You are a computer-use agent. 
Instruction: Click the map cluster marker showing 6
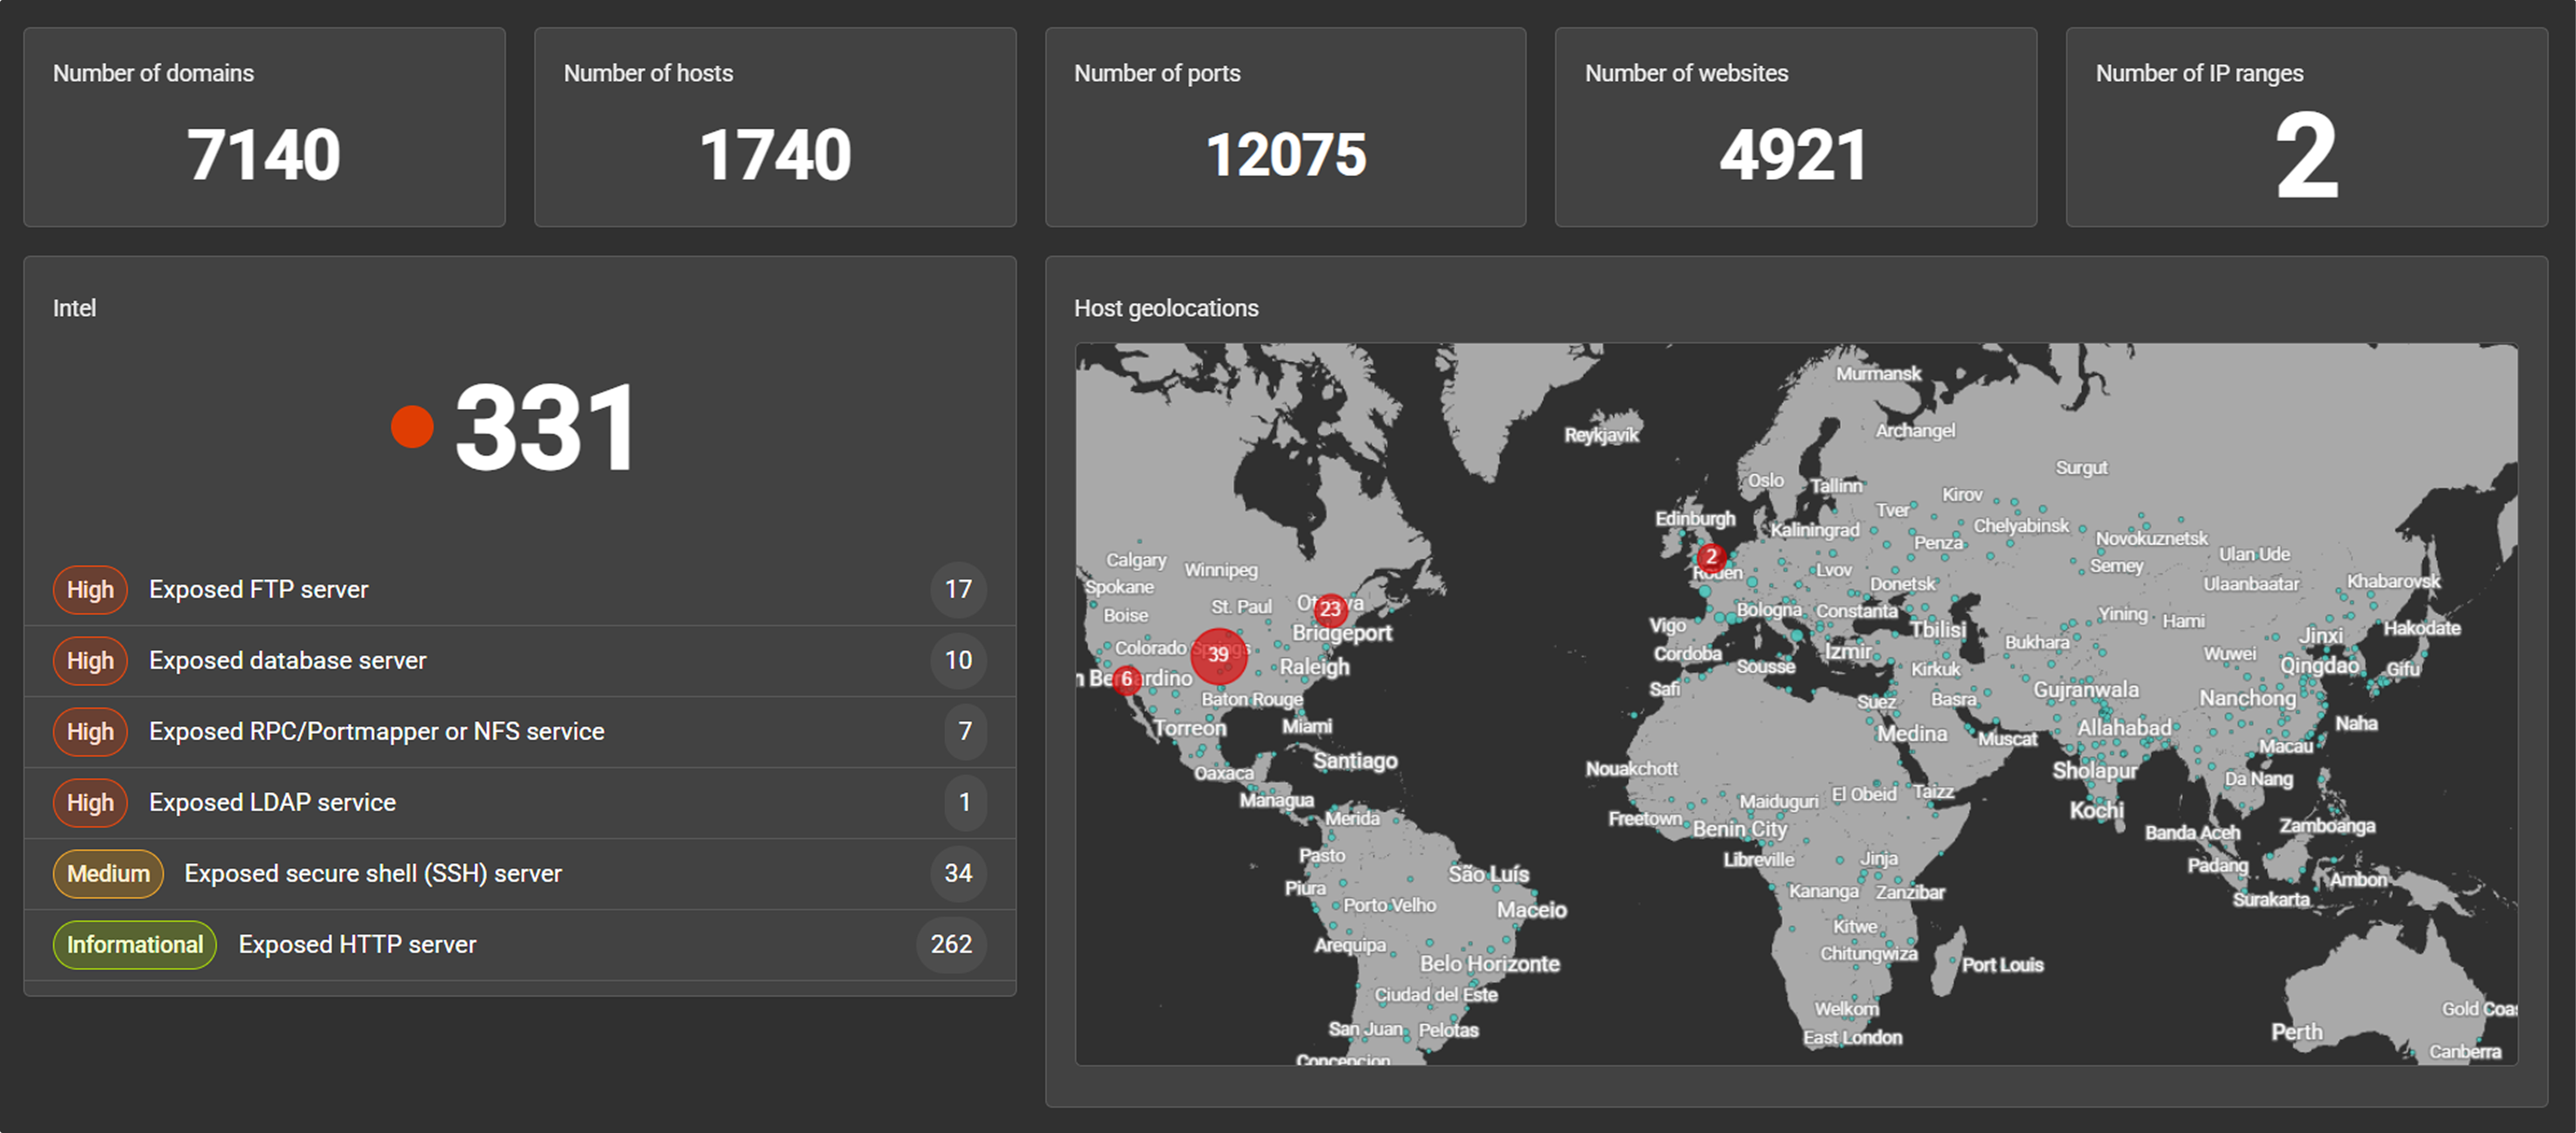coord(1127,679)
